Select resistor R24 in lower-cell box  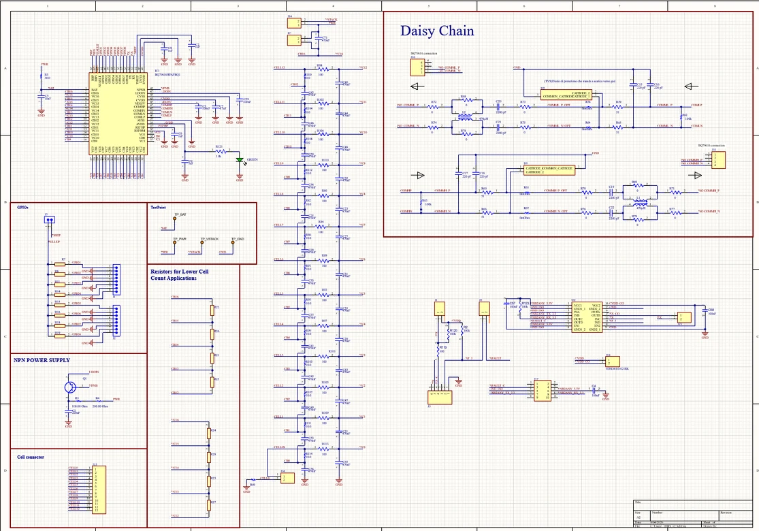pyautogui.click(x=208, y=433)
